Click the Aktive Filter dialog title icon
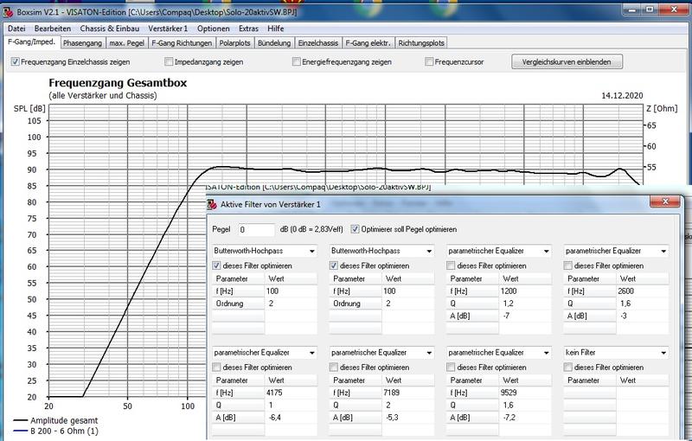Screen dimensions: 692x441 tap(213, 204)
